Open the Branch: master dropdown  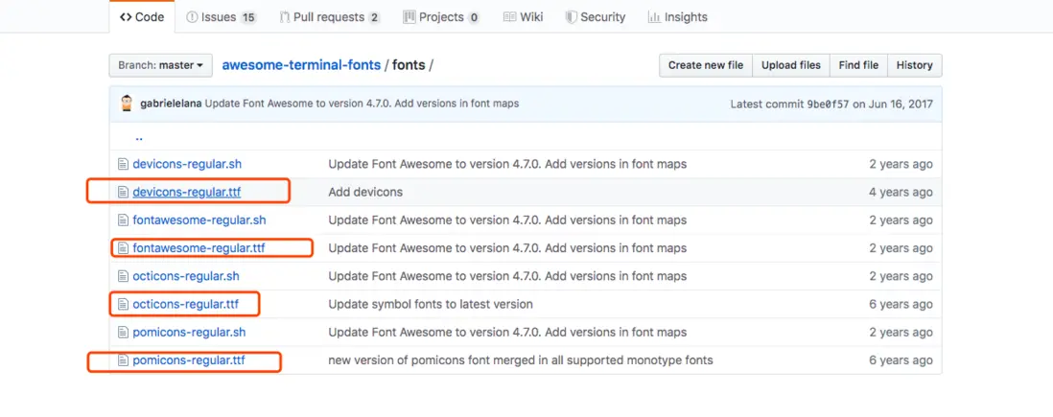coord(160,65)
